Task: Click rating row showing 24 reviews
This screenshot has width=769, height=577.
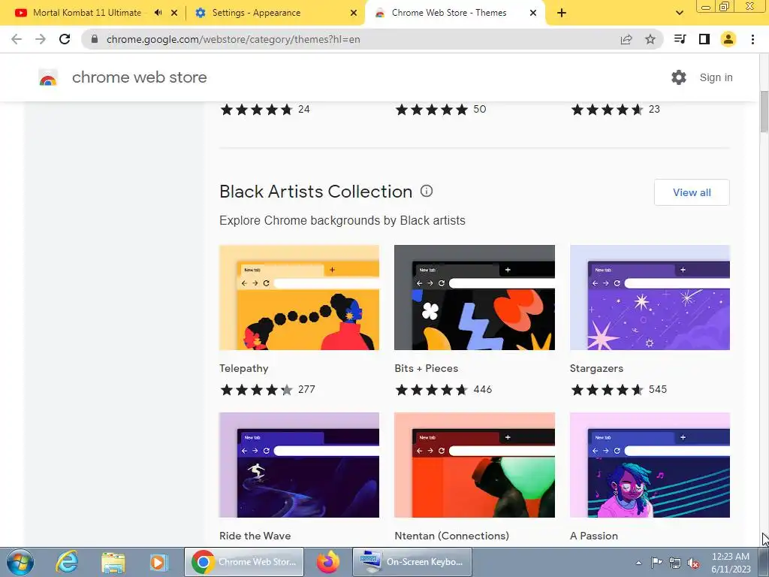Action: [x=265, y=110]
